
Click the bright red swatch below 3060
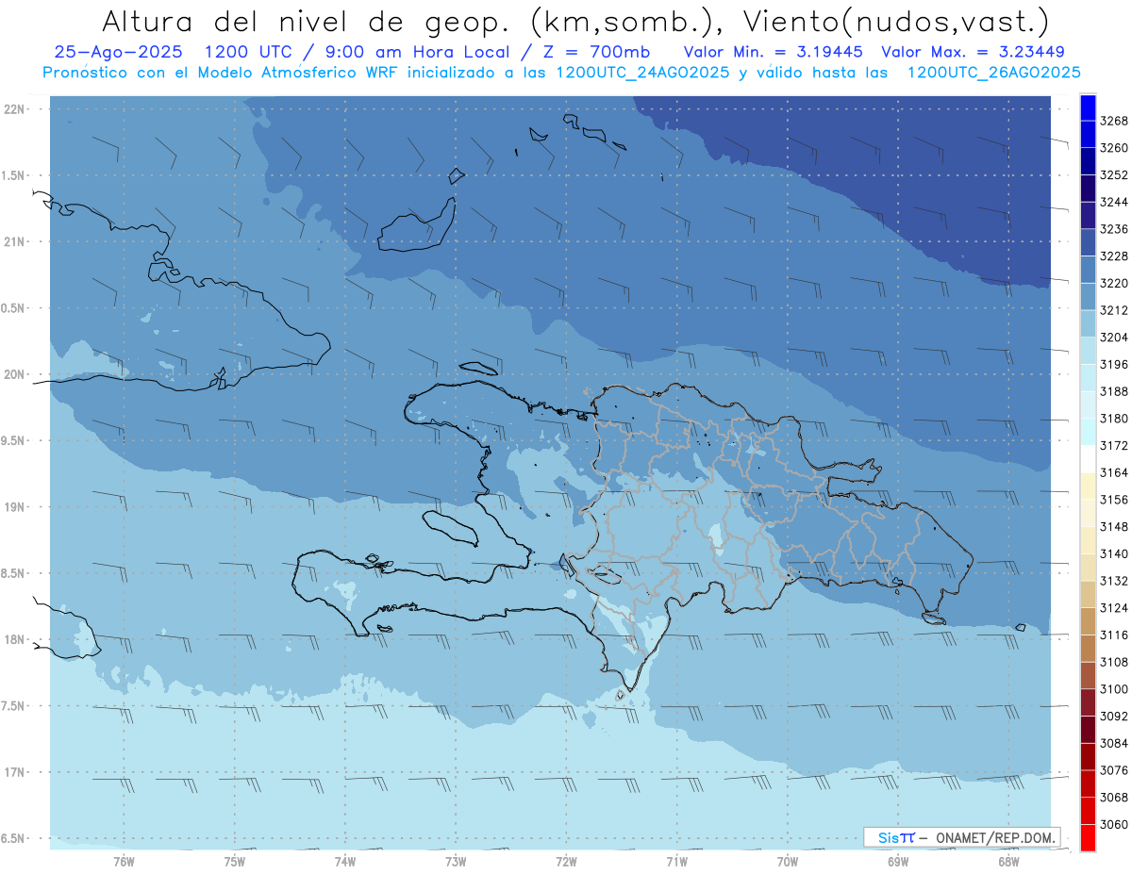1087,837
